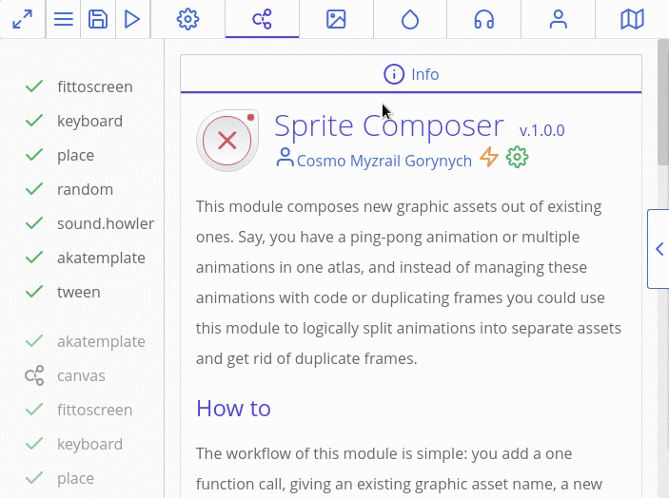Viewport: 669px width, 498px height.
Task: Select tween in the enabled modules list
Action: [x=78, y=292]
